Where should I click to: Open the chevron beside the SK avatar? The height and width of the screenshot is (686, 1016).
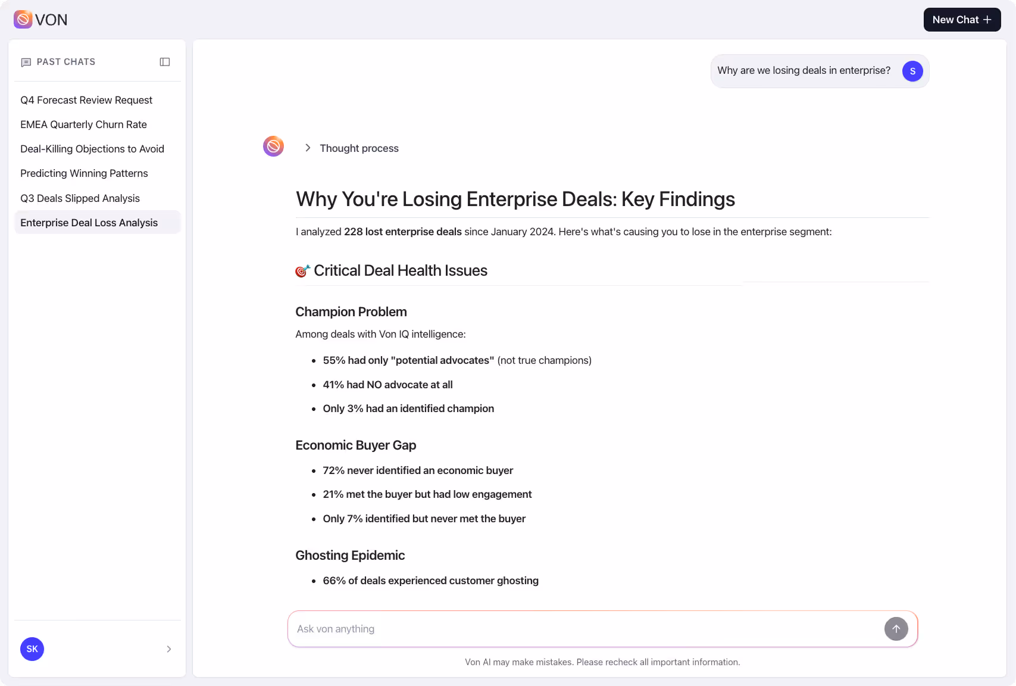[x=168, y=649]
